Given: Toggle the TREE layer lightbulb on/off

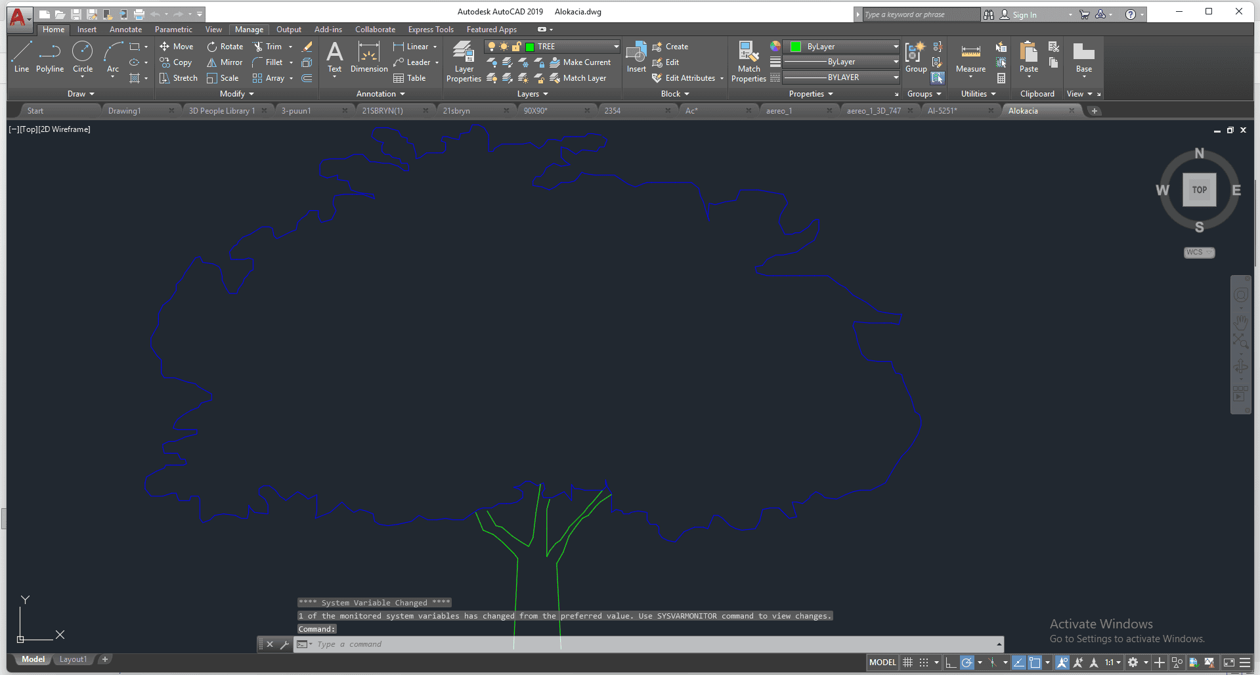Looking at the screenshot, I should [x=491, y=47].
